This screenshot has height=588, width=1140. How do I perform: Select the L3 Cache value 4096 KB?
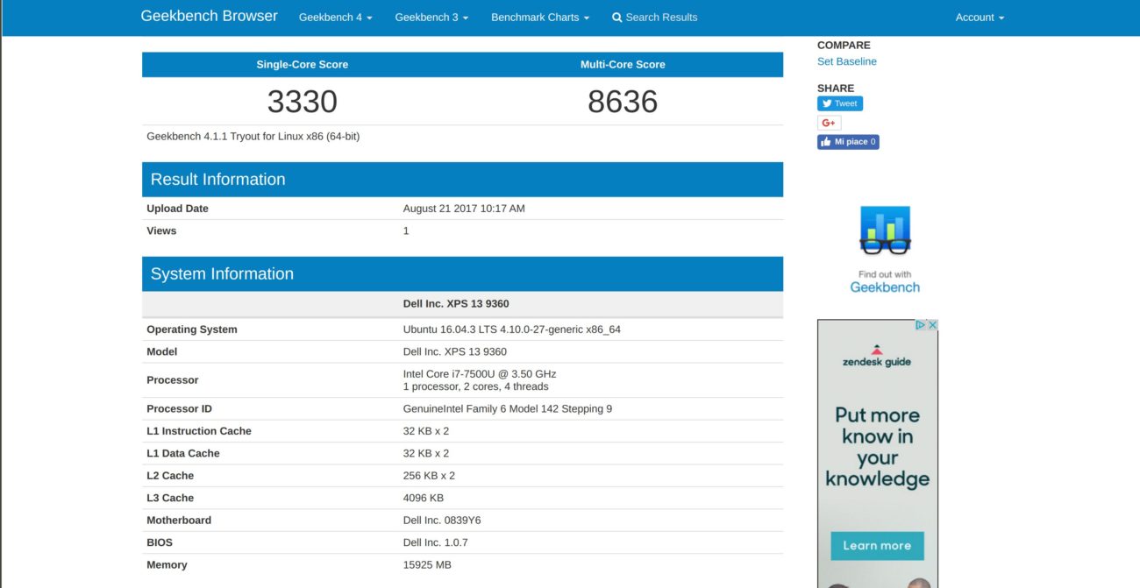coord(424,499)
